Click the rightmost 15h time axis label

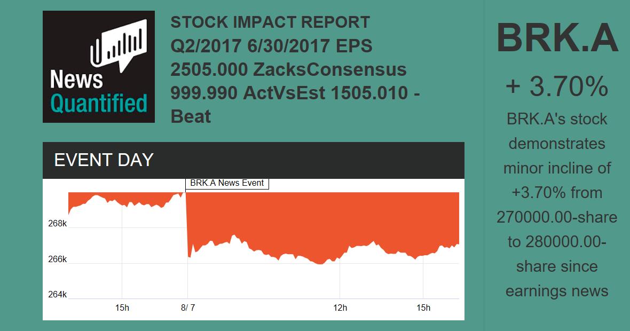click(423, 308)
